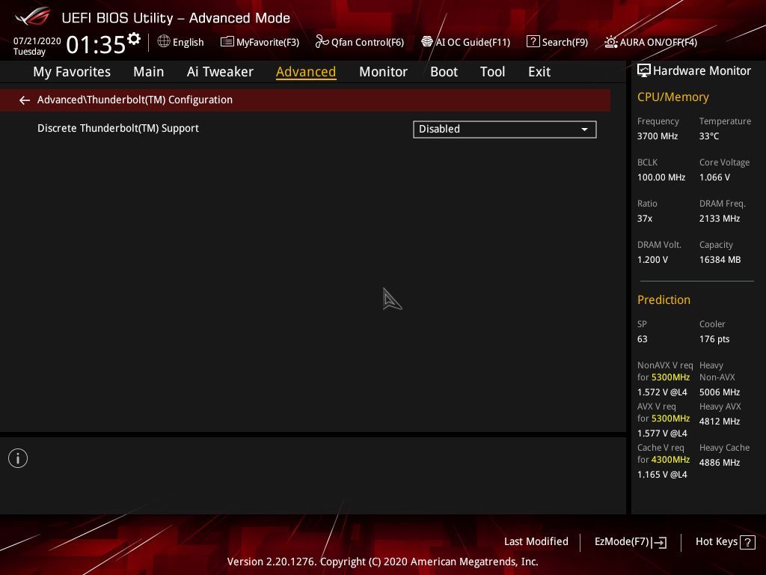Toggle AURA ON/OFF(F4)
This screenshot has width=766, height=575.
tap(651, 42)
